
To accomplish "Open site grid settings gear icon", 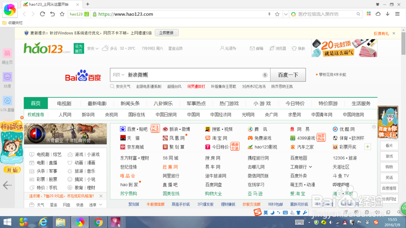I will (x=374, y=127).
